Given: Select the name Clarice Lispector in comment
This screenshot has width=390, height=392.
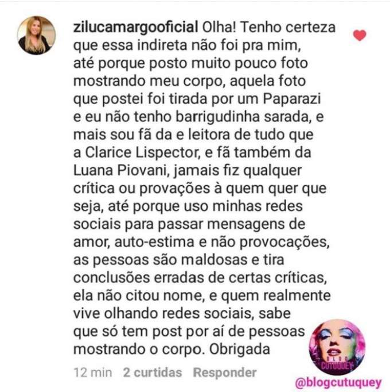Looking at the screenshot, I should coord(143,152).
